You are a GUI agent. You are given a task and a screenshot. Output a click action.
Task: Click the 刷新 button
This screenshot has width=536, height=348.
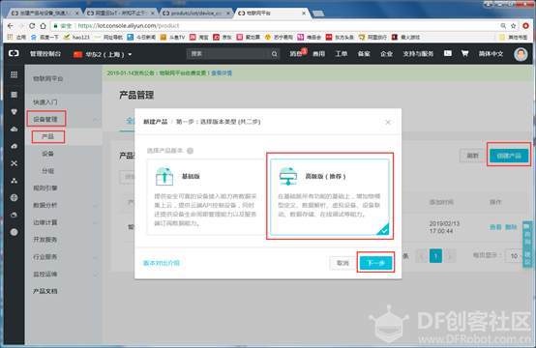point(473,156)
